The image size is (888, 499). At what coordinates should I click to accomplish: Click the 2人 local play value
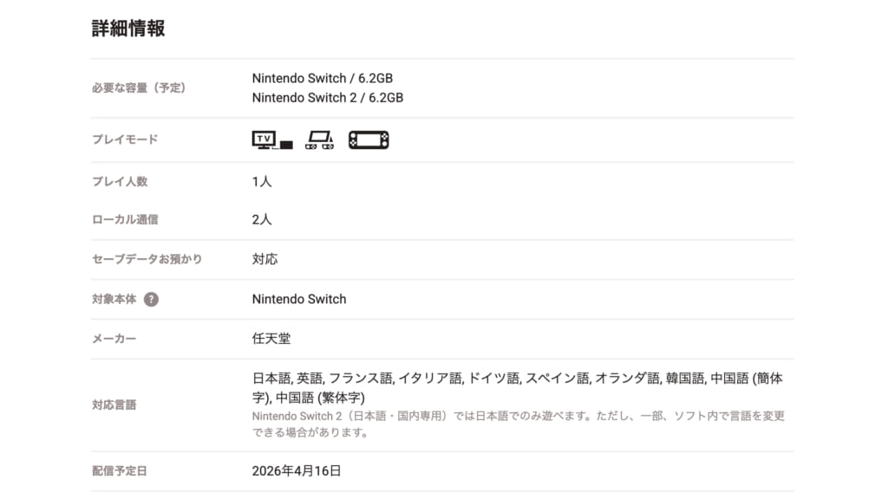coord(262,220)
